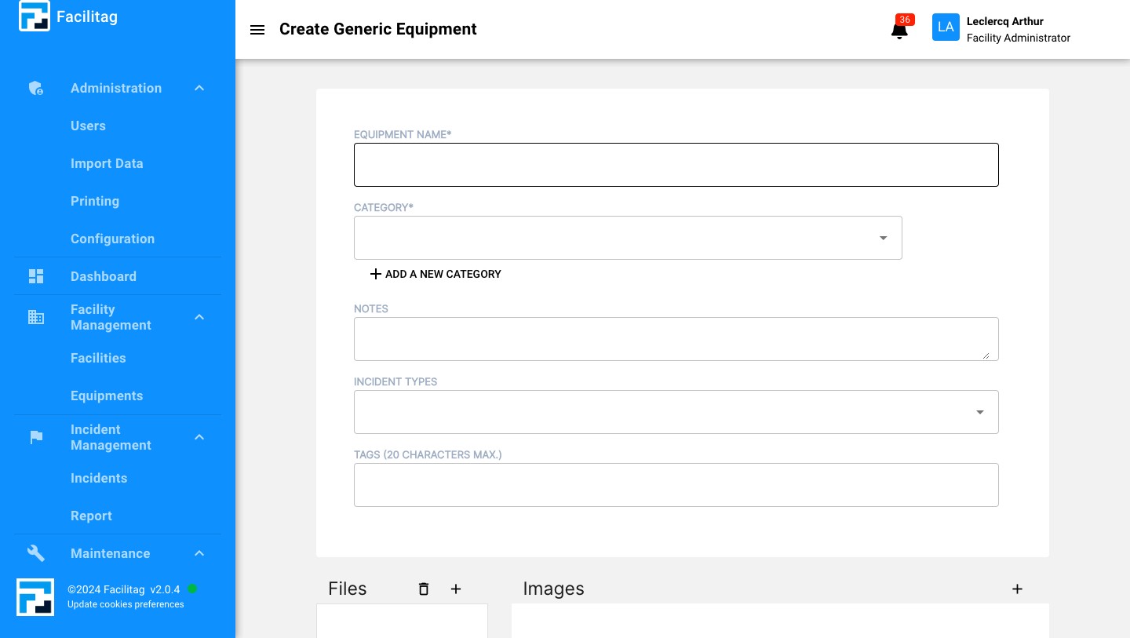
Task: Navigate to Import Data
Action: [x=107, y=163]
